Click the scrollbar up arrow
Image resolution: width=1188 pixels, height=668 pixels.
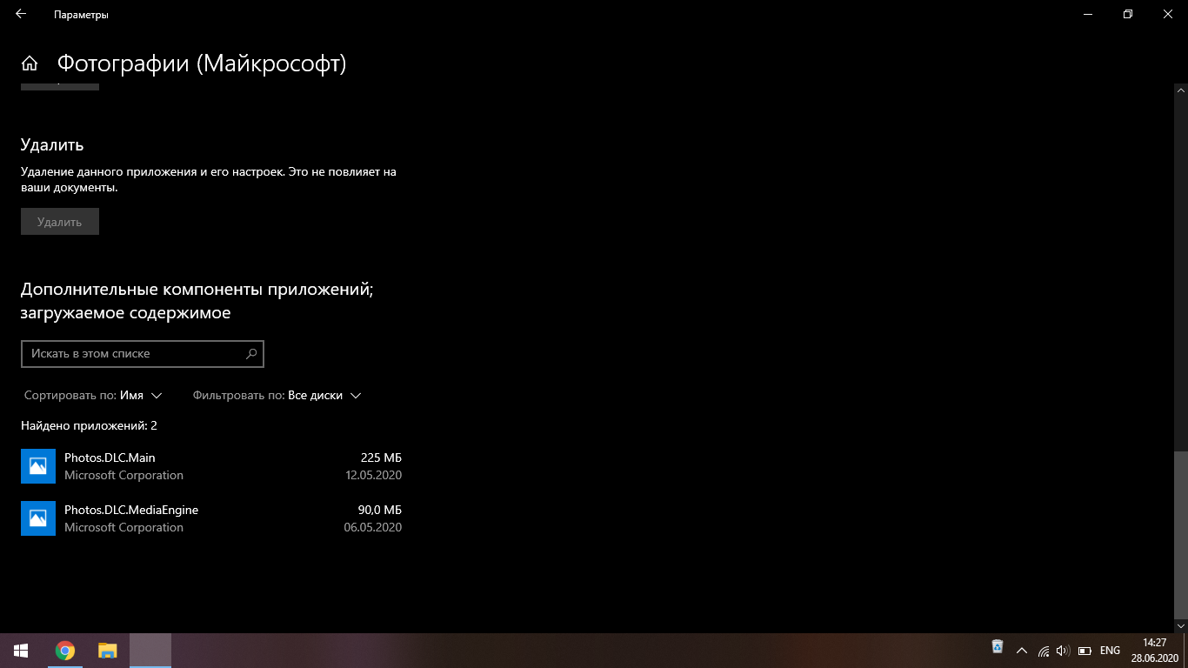tap(1180, 90)
